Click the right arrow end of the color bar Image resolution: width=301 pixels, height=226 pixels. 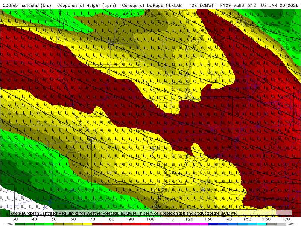point(291,224)
